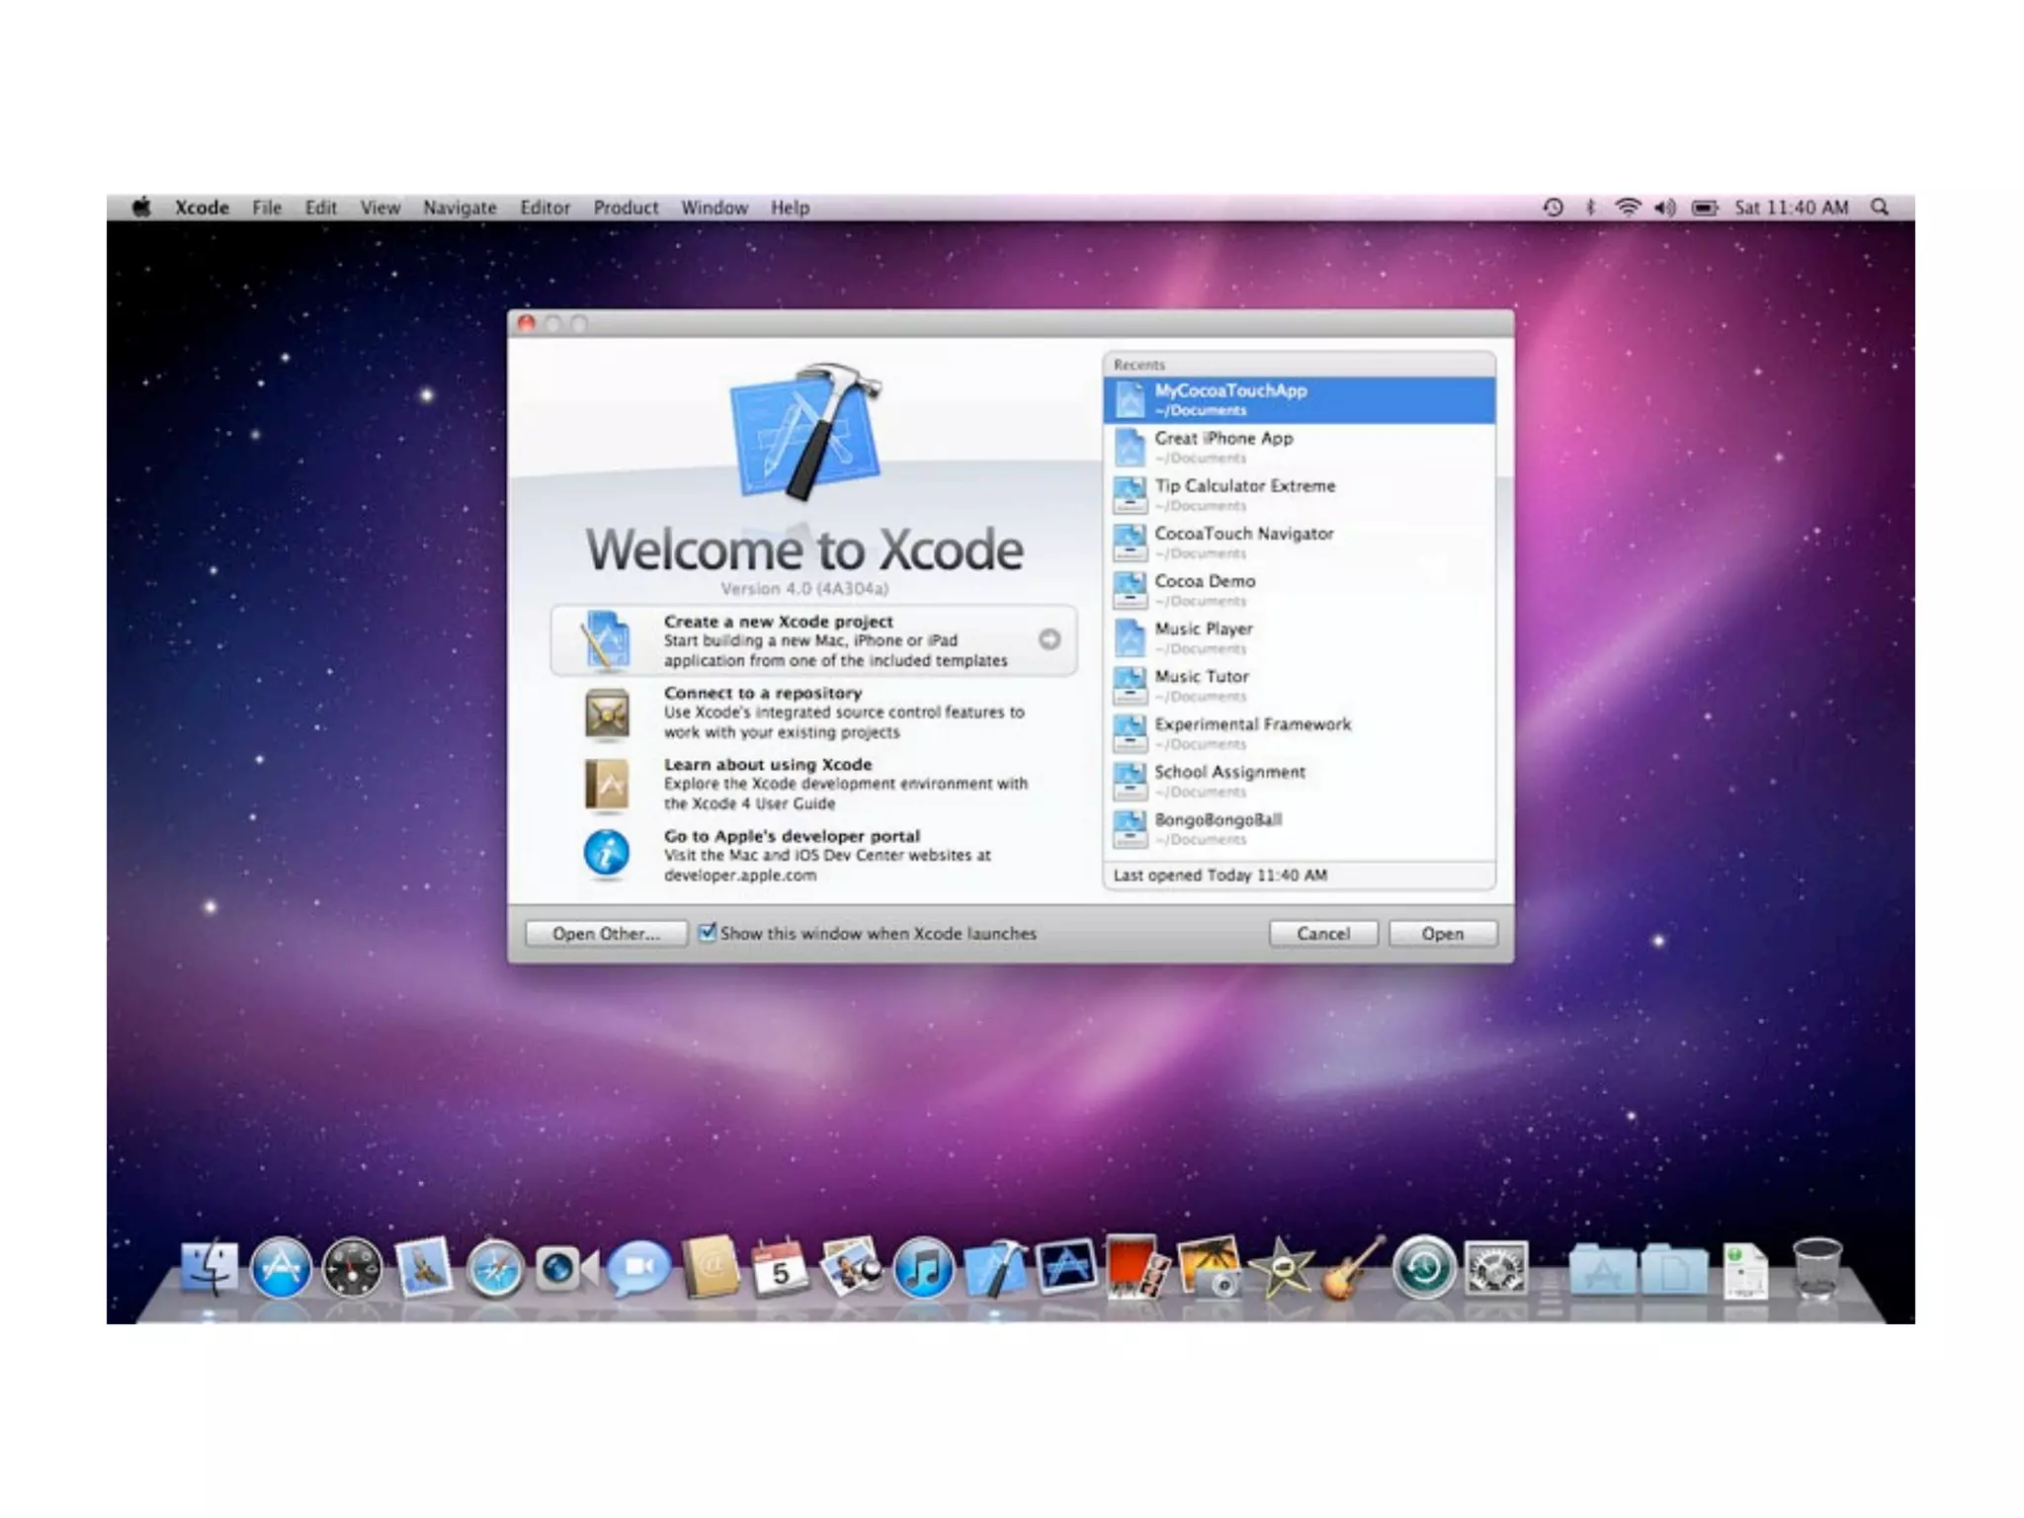Open the Wi-Fi status menu
Image resolution: width=2024 pixels, height=1518 pixels.
click(x=1627, y=208)
